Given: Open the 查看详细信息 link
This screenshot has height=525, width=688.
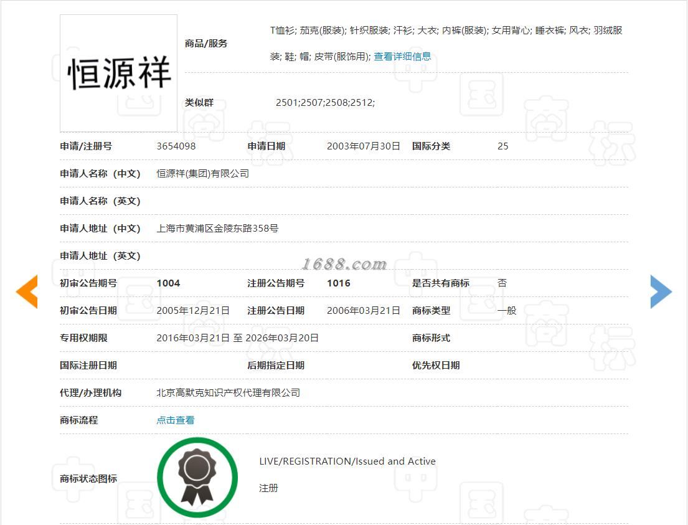Looking at the screenshot, I should point(402,57).
